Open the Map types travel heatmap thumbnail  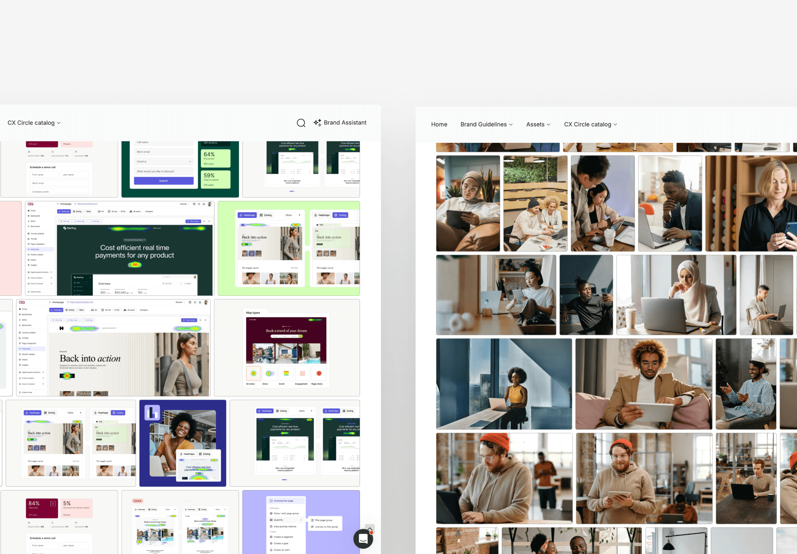(x=287, y=348)
